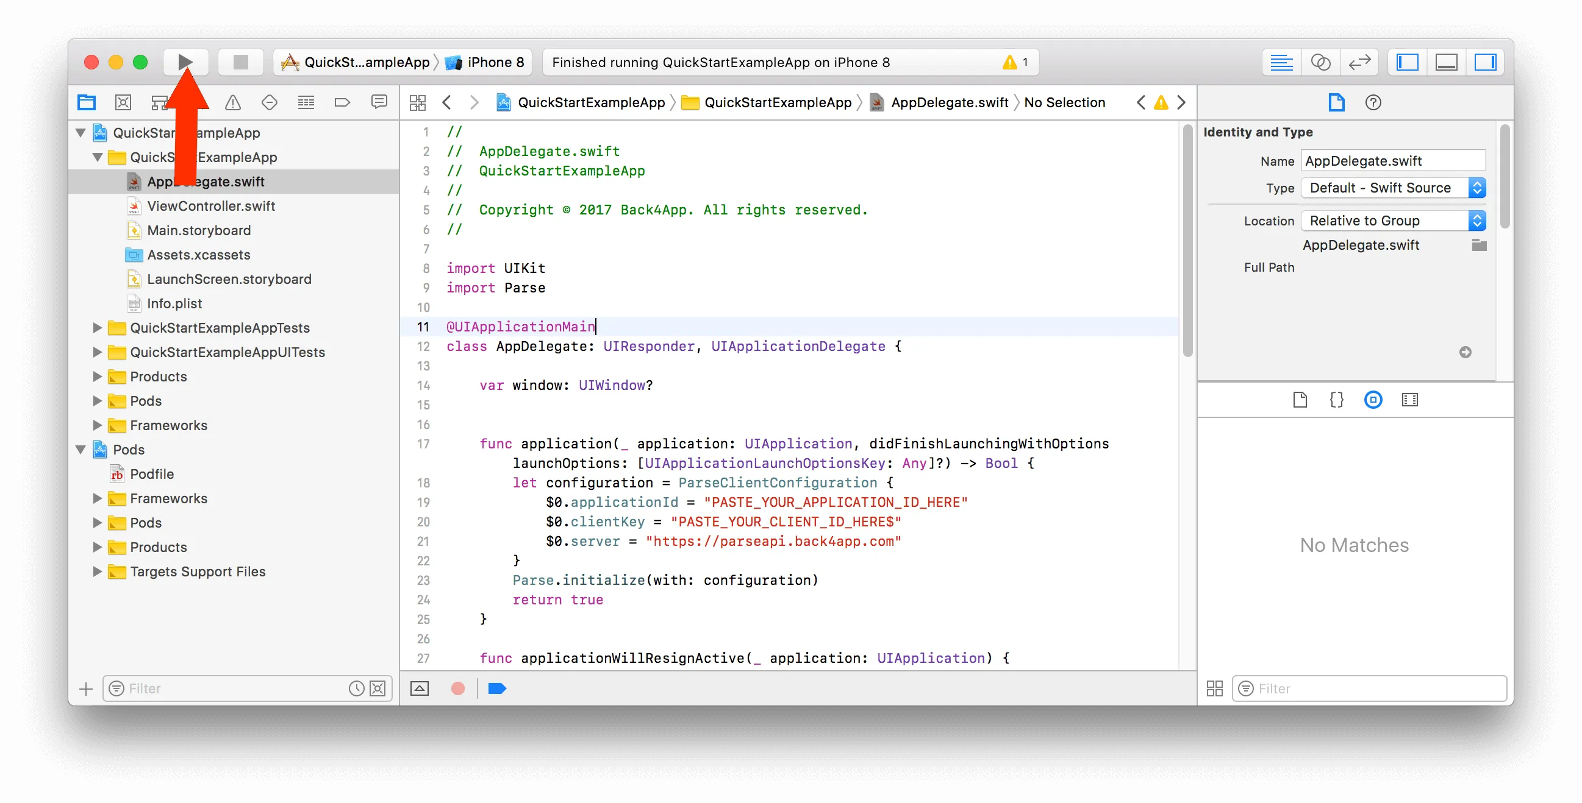The width and height of the screenshot is (1582, 803).
Task: Collapse the QuickStartExampleApp group folder
Action: tap(98, 157)
